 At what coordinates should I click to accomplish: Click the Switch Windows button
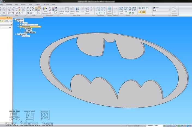174,10
